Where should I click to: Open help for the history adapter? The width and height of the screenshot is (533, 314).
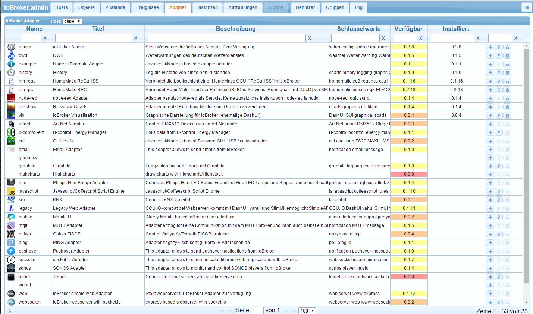(499, 73)
